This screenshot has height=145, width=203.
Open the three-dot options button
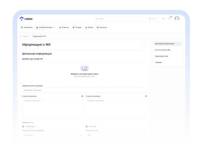145,45
